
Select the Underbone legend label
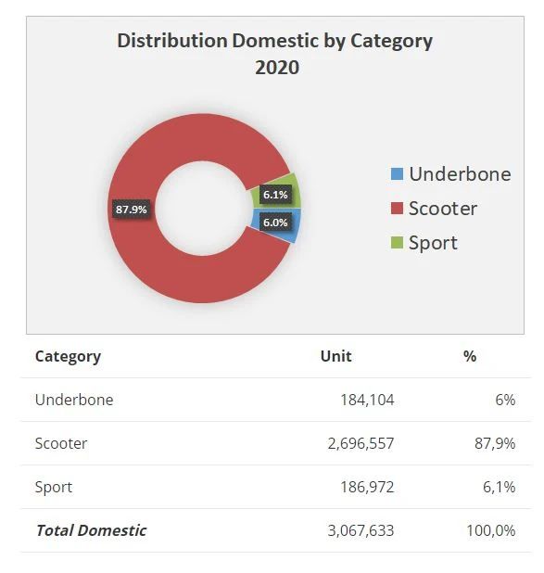[460, 174]
